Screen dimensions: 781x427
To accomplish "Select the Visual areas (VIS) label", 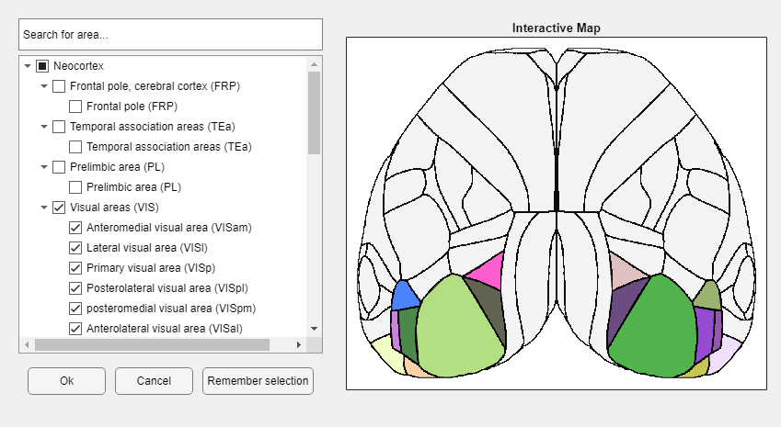I will (114, 208).
